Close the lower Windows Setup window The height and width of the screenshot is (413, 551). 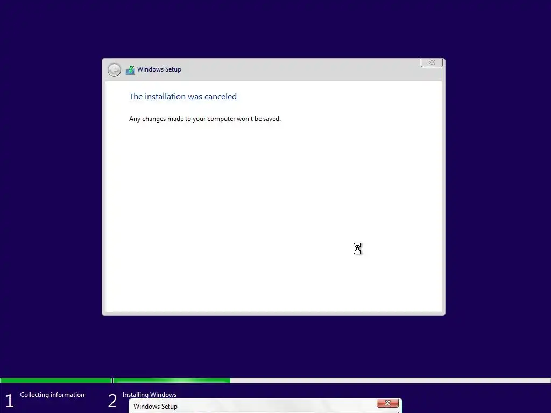(387, 403)
